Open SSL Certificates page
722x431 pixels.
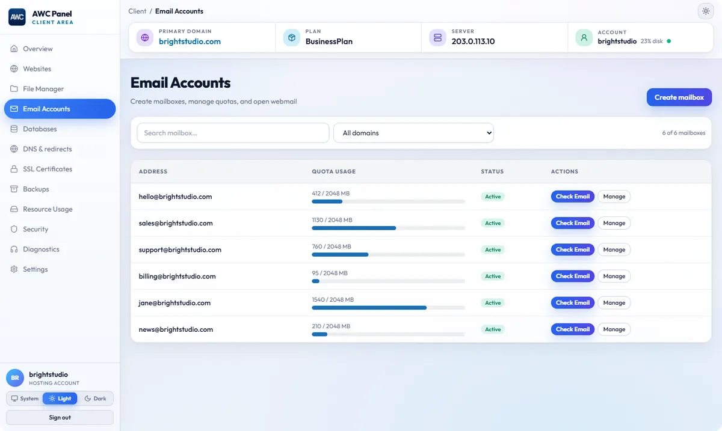60,169
